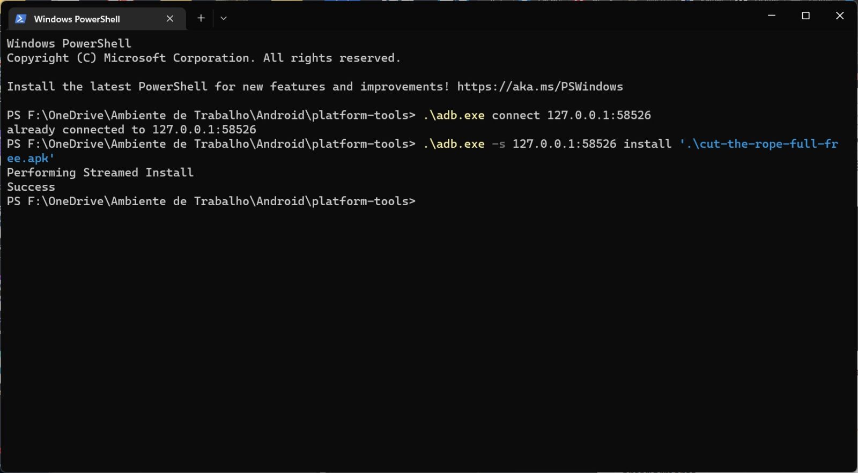Click empty terminal area to focus it
This screenshot has height=473, width=858.
click(x=429, y=321)
